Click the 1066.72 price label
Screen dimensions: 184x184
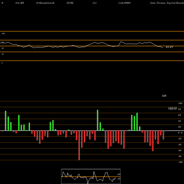click(173, 109)
